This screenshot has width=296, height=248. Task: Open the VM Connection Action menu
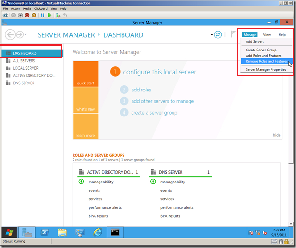point(15,8)
